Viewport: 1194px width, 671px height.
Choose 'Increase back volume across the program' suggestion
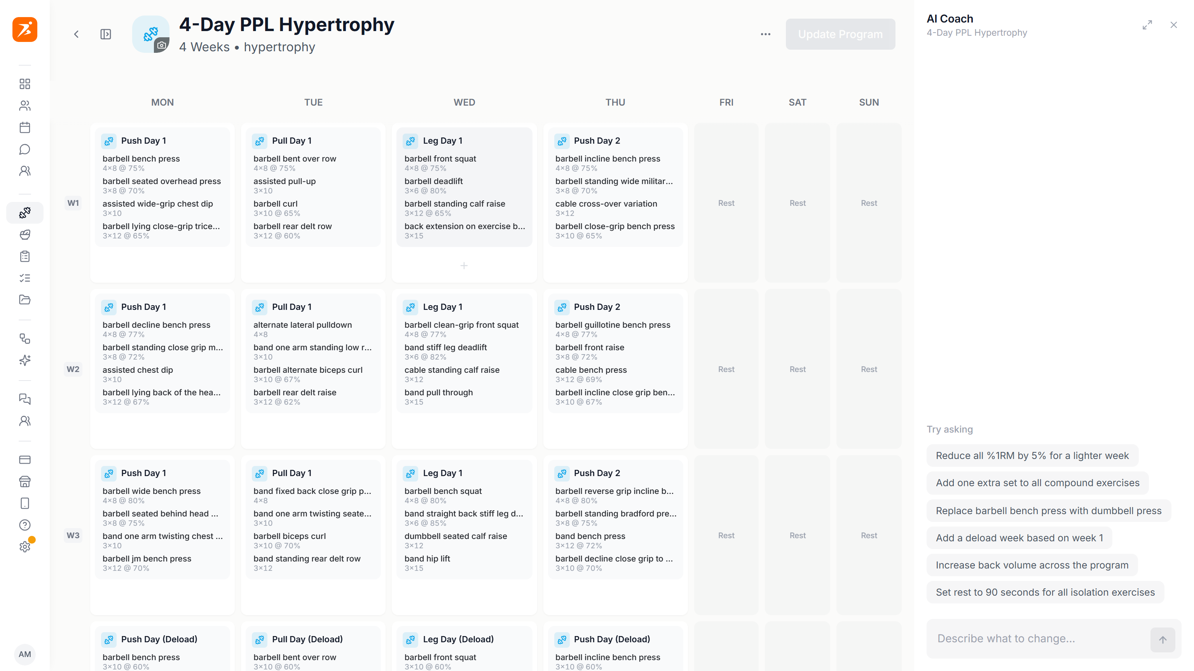(x=1032, y=565)
